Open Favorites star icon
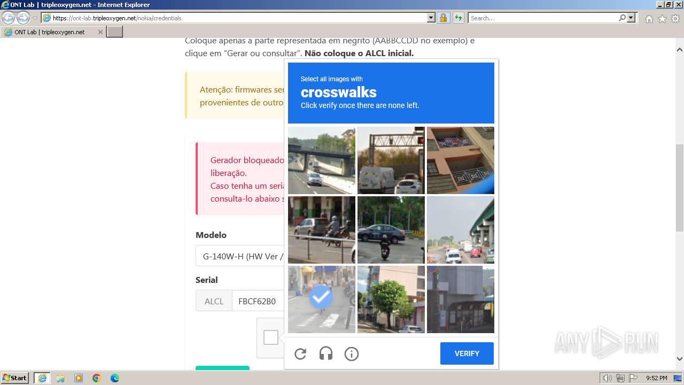This screenshot has height=385, width=684. pos(662,19)
